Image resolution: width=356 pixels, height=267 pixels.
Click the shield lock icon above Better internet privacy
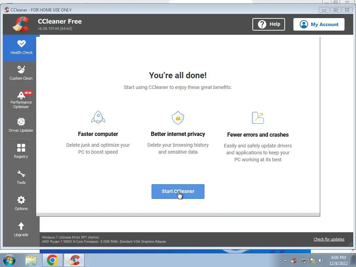click(178, 118)
